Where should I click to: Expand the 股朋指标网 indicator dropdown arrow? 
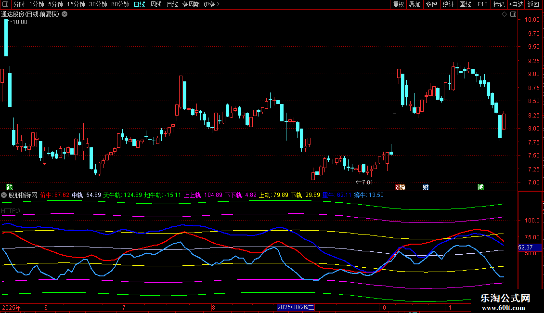4,195
